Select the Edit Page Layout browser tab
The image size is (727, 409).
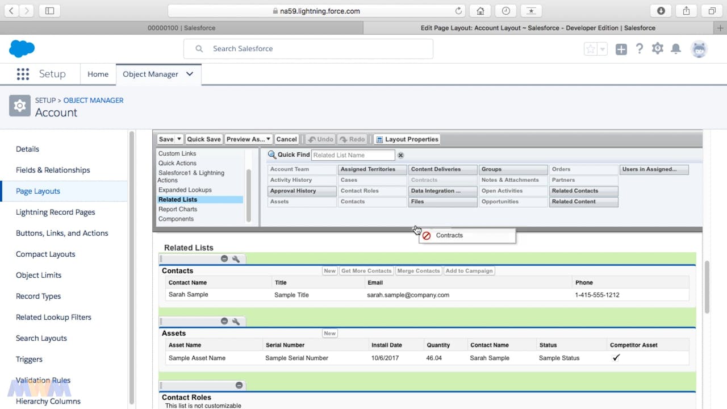pyautogui.click(x=538, y=28)
